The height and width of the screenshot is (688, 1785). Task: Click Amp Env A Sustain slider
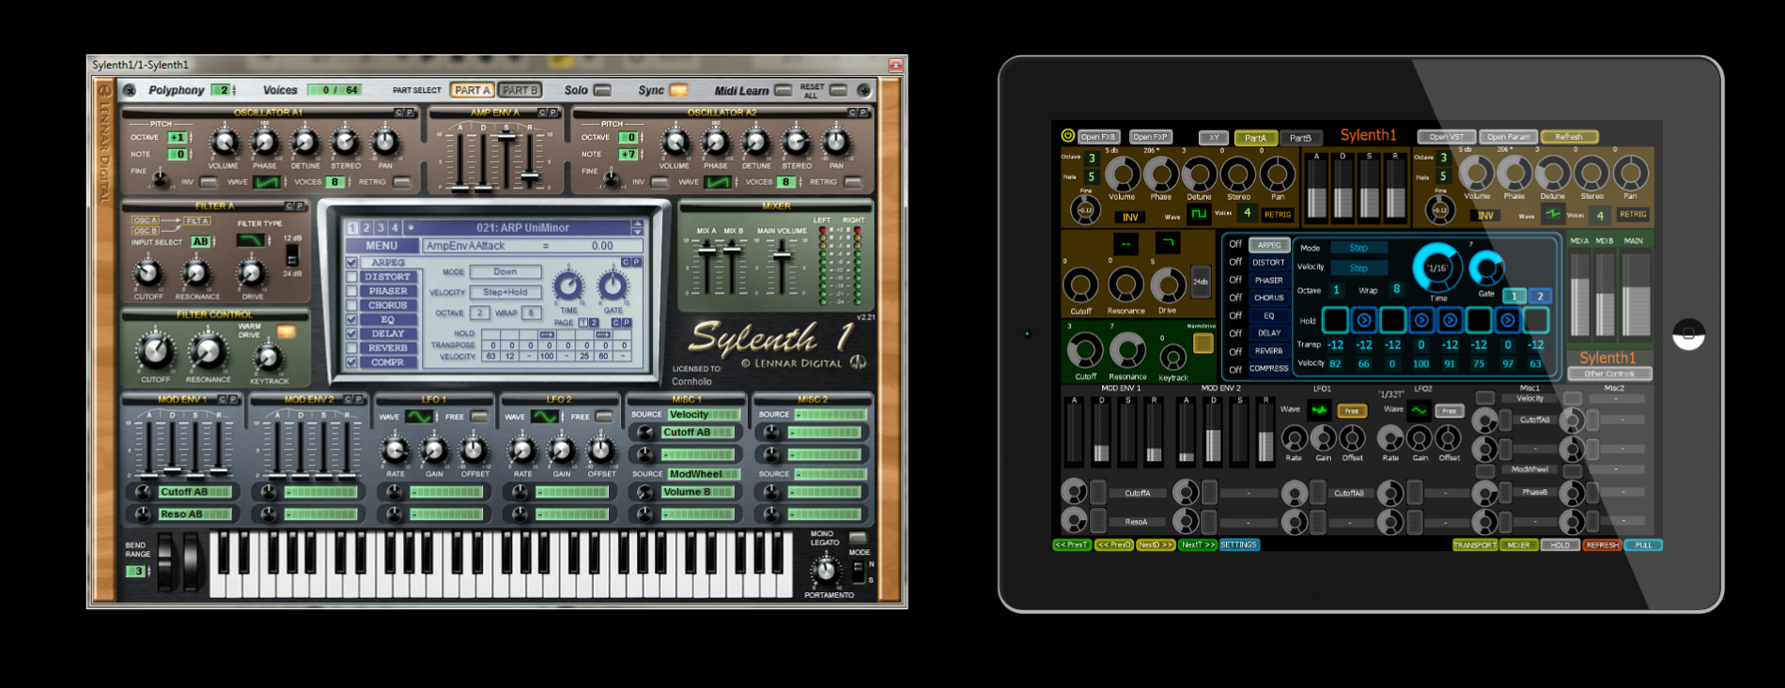pyautogui.click(x=506, y=137)
